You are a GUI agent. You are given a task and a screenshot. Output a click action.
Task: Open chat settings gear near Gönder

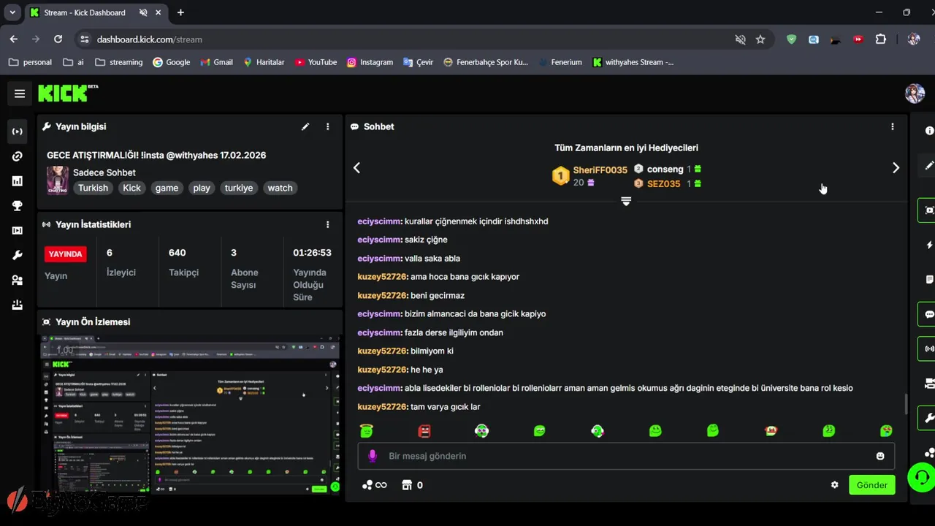coord(834,485)
